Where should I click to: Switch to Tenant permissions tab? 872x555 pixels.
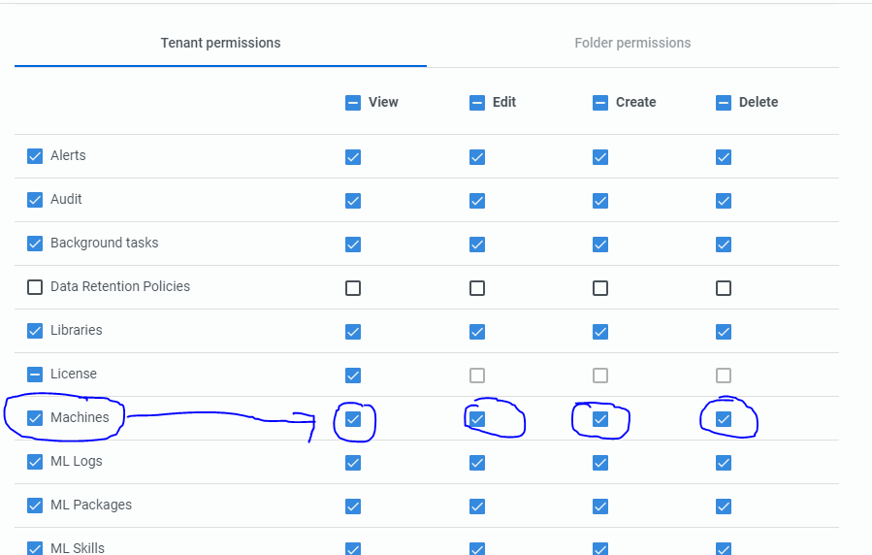point(221,43)
